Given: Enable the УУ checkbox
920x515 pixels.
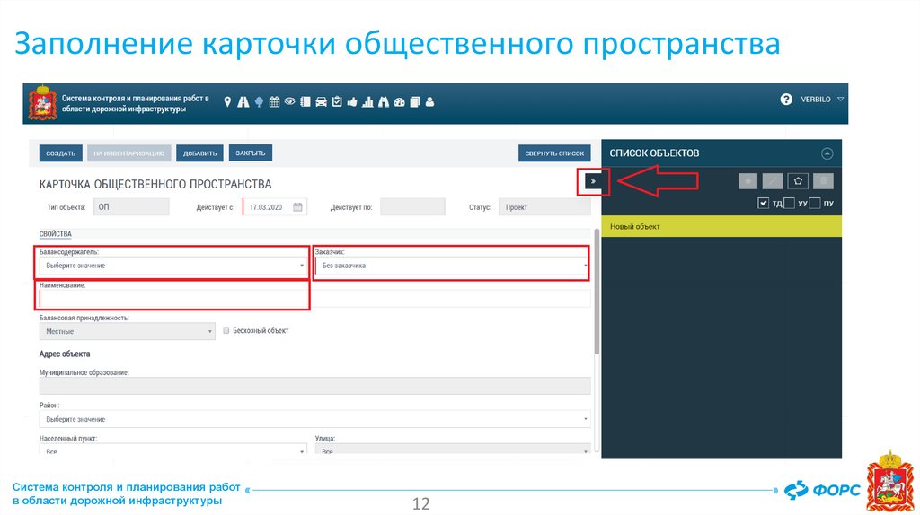Looking at the screenshot, I should 789,204.
